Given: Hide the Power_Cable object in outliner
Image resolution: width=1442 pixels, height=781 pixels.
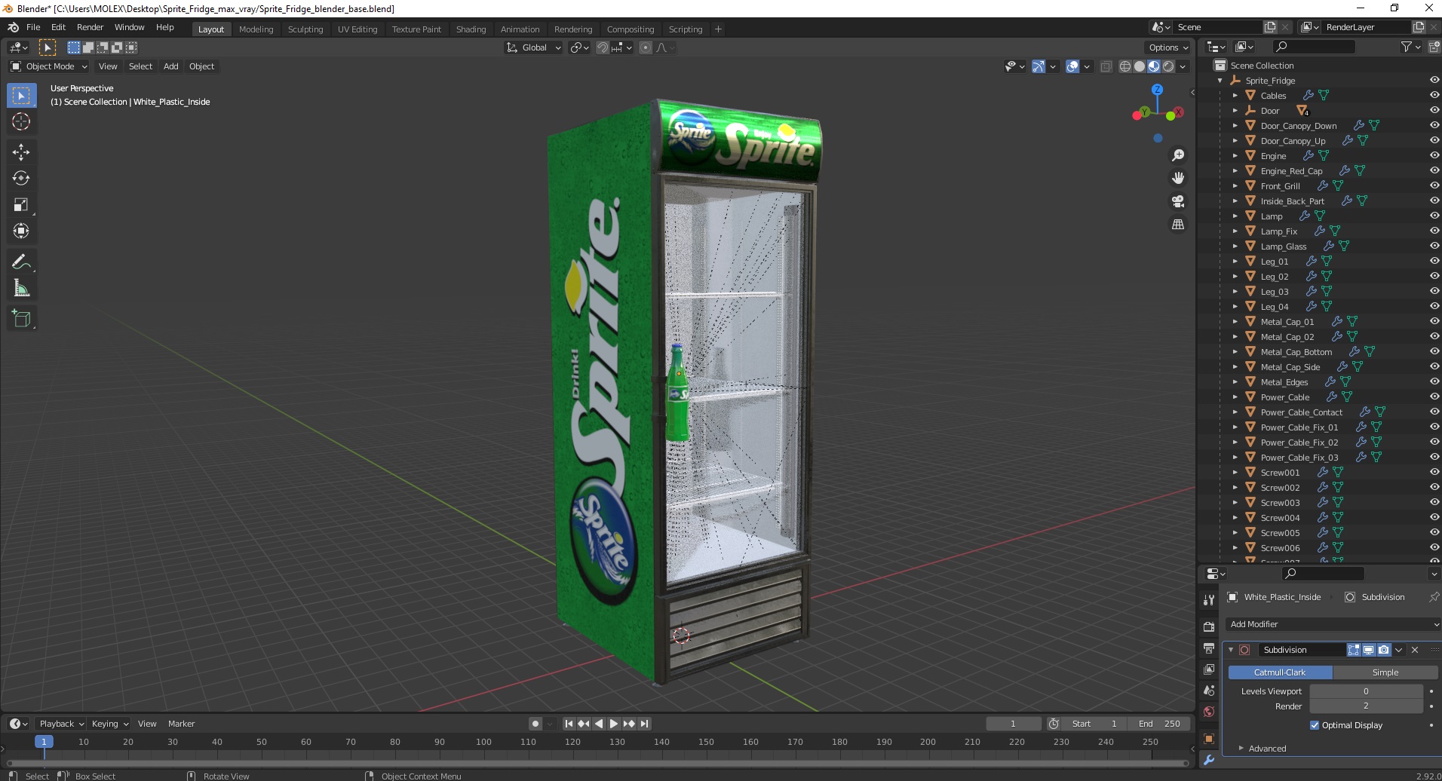Looking at the screenshot, I should (x=1434, y=397).
